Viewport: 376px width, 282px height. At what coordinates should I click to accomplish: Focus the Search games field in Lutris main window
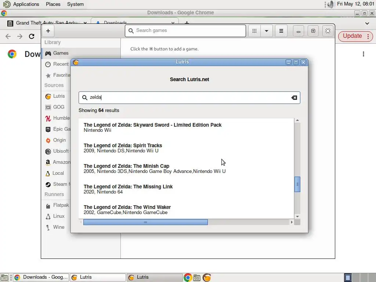[185, 31]
